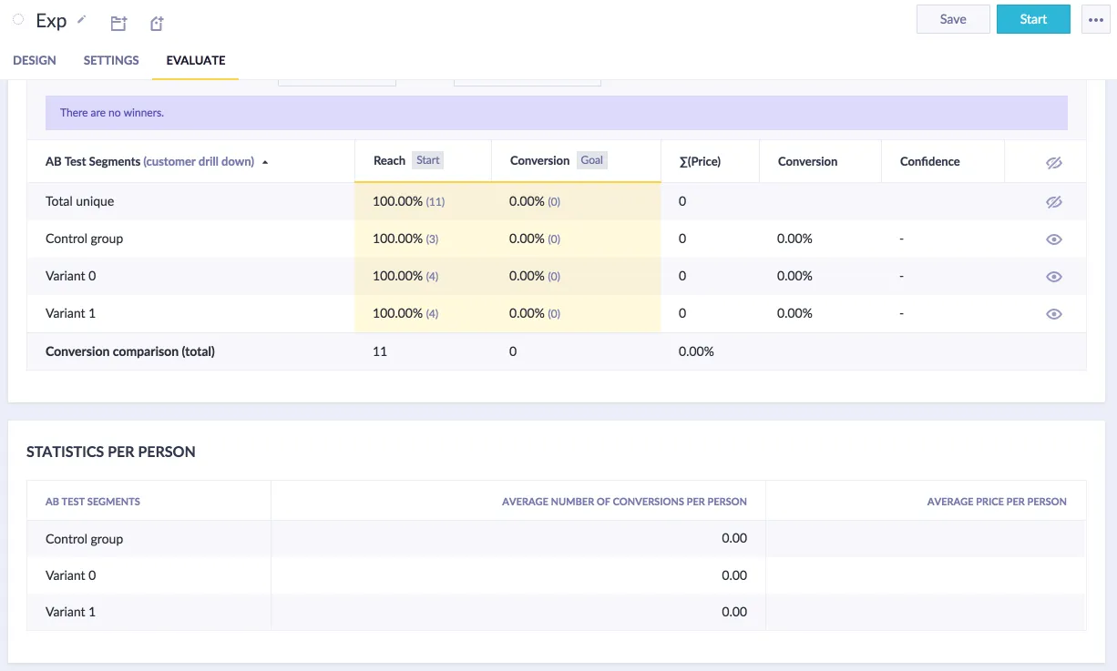The width and height of the screenshot is (1117, 671).
Task: Click the Exp experiment title
Action: click(51, 20)
